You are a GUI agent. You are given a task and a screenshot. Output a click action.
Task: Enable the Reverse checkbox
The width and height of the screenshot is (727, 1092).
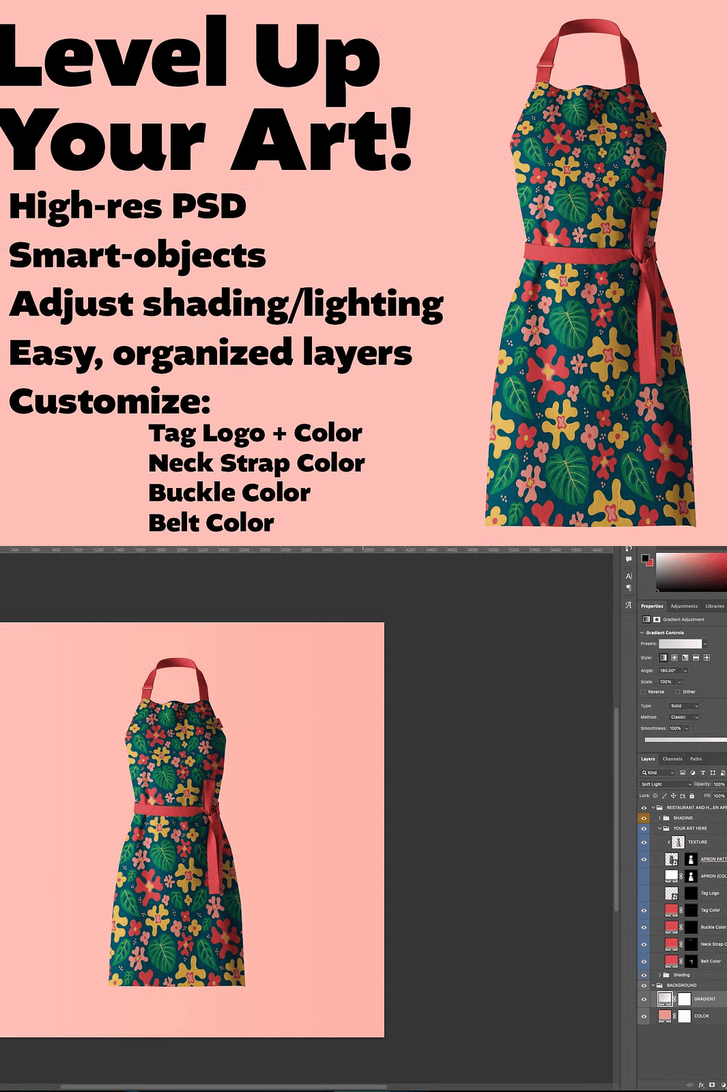643,691
